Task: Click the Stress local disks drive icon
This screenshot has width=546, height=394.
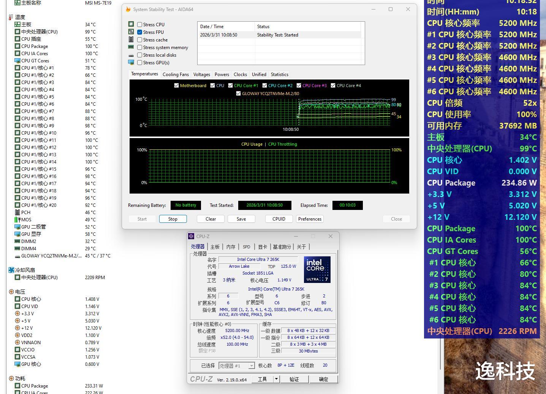Action: 131,55
